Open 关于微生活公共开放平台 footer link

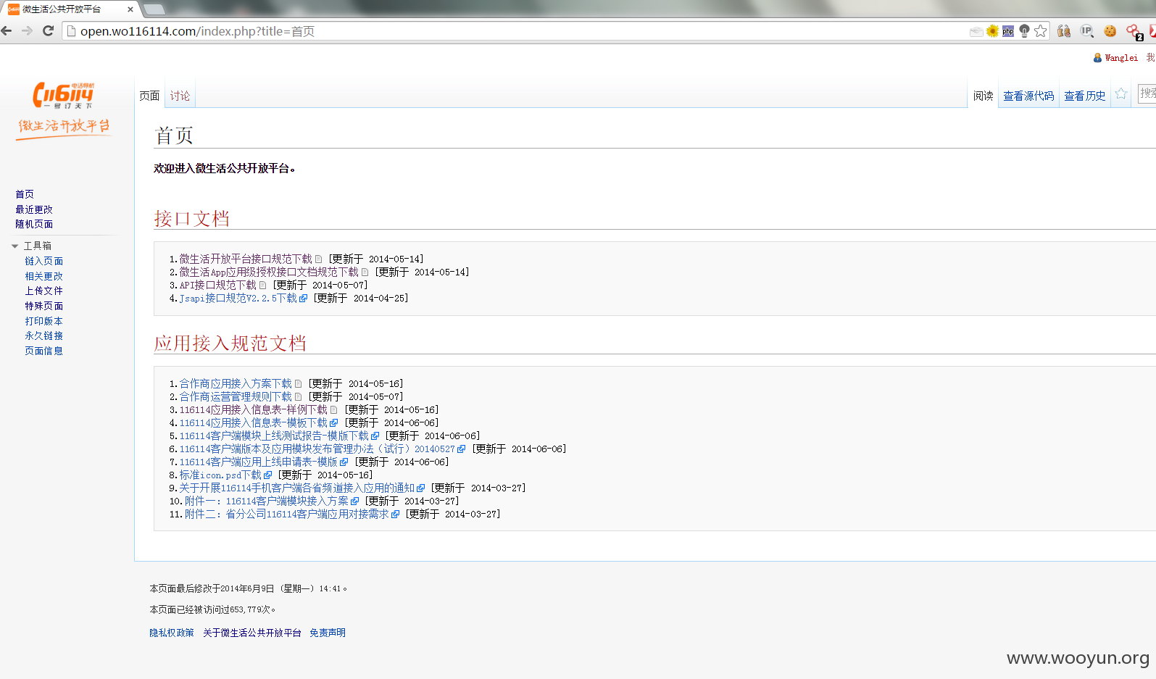[251, 633]
